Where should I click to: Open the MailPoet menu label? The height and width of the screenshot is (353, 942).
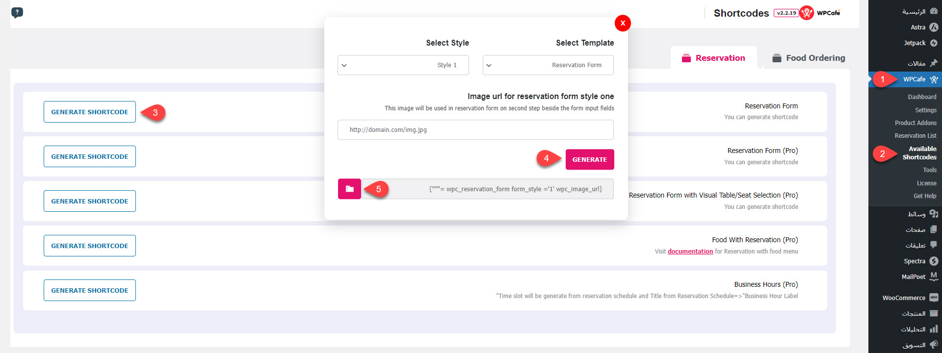coord(914,277)
